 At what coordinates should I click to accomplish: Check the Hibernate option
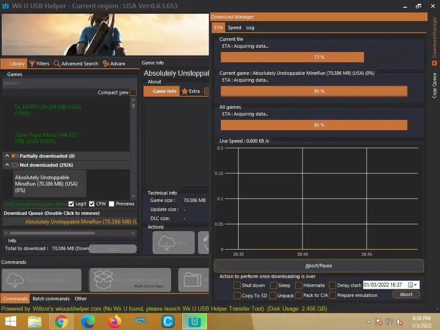pyautogui.click(x=299, y=285)
